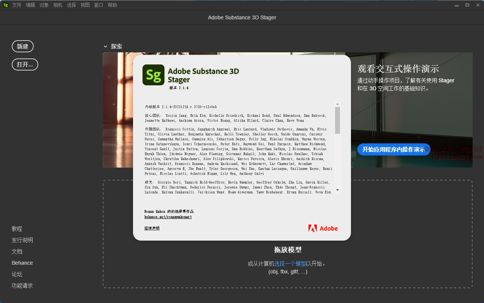Click the credits scrollbar down arrow
The width and height of the screenshot is (484, 303).
point(337,190)
